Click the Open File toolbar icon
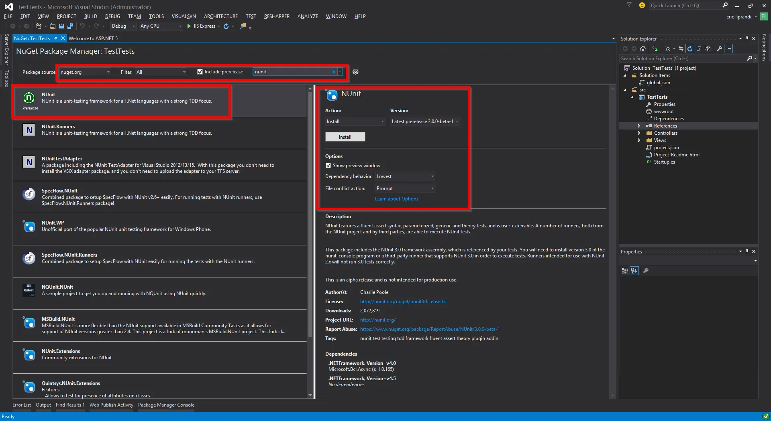This screenshot has height=421, width=771. [x=52, y=26]
